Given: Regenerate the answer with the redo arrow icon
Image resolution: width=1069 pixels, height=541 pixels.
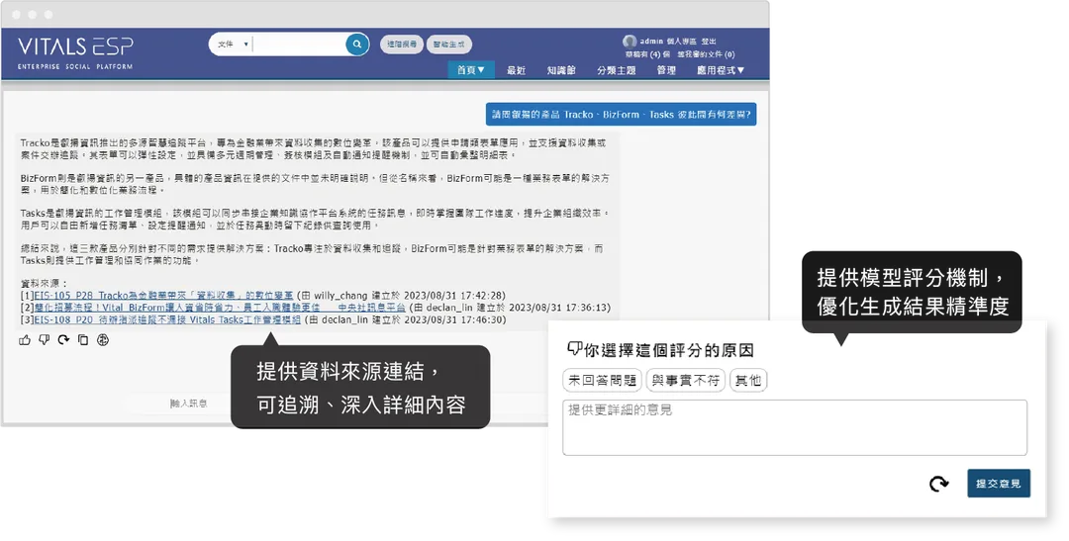Looking at the screenshot, I should pyautogui.click(x=63, y=340).
